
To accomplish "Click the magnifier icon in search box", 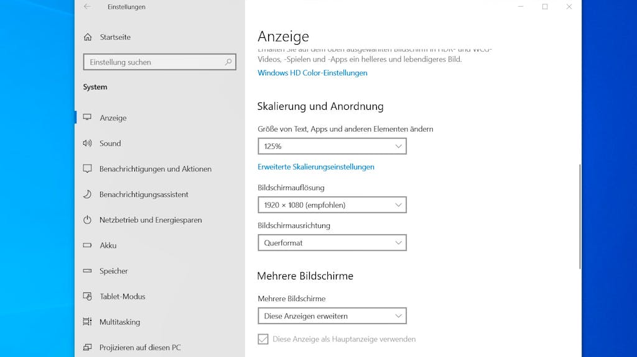I will click(228, 62).
